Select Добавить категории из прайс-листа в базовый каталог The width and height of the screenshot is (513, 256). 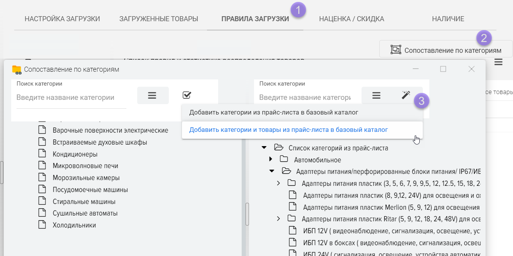274,113
